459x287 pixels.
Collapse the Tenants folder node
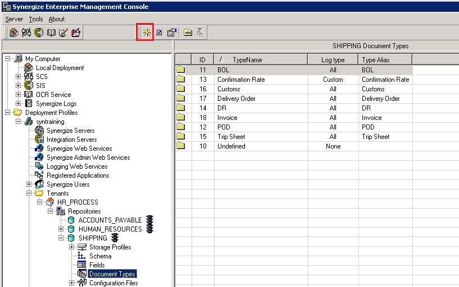tap(29, 193)
